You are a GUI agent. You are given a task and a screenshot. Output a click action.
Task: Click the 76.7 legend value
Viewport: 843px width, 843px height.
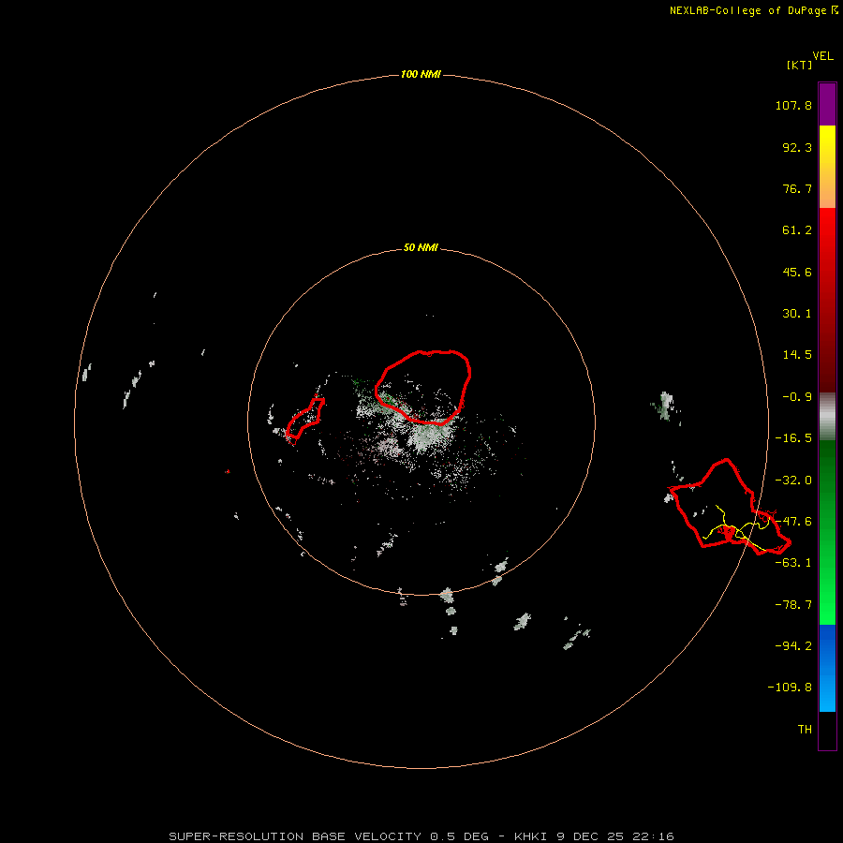797,188
